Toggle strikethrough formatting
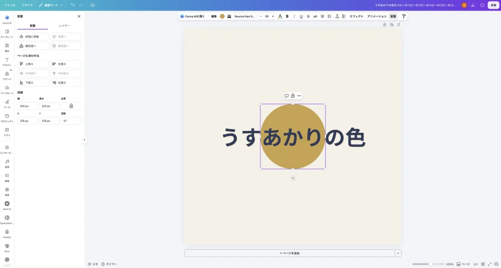Screen dimensions: 501x268 click(x=308, y=16)
